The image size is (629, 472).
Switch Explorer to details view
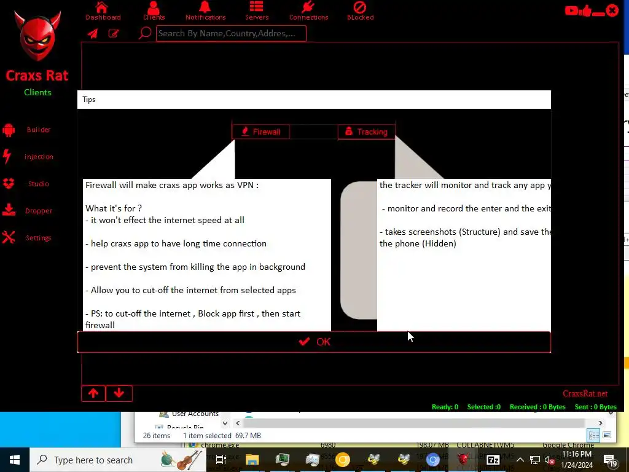coord(594,436)
